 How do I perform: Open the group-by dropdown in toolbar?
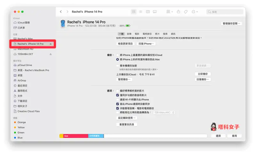tap(170, 12)
